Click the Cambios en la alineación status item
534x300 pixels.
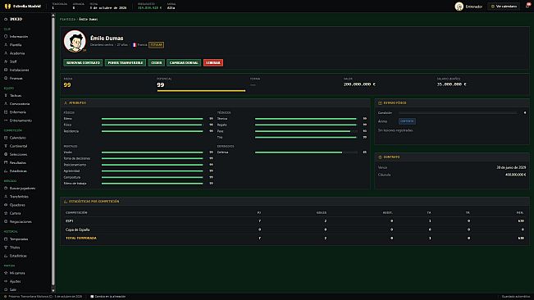click(x=108, y=297)
